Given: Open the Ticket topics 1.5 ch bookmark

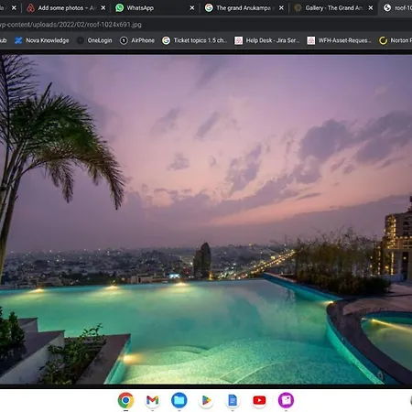Looking at the screenshot, I should [194, 40].
